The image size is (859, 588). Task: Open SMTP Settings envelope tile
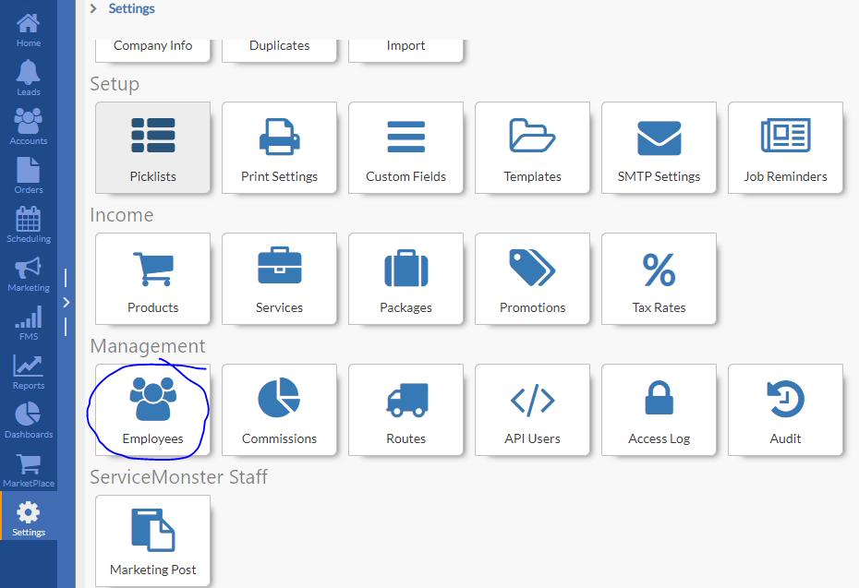tap(659, 147)
